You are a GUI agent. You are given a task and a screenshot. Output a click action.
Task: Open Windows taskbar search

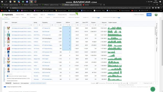pos(6,2)
